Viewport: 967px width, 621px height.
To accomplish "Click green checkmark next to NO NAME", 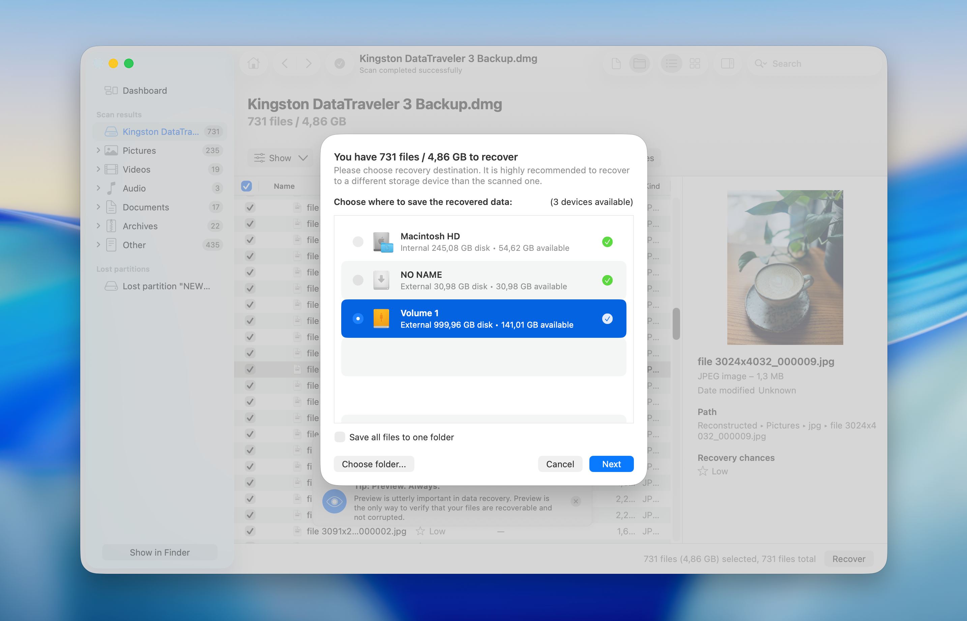I will click(x=607, y=280).
